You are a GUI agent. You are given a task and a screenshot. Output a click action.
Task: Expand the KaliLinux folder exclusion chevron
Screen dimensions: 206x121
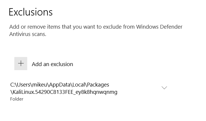click(x=164, y=88)
